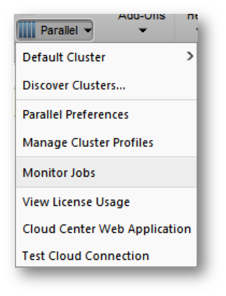Screen dimensions: 226x296
Task: Expand the Default Cluster submenu chevron
Action: click(x=190, y=56)
